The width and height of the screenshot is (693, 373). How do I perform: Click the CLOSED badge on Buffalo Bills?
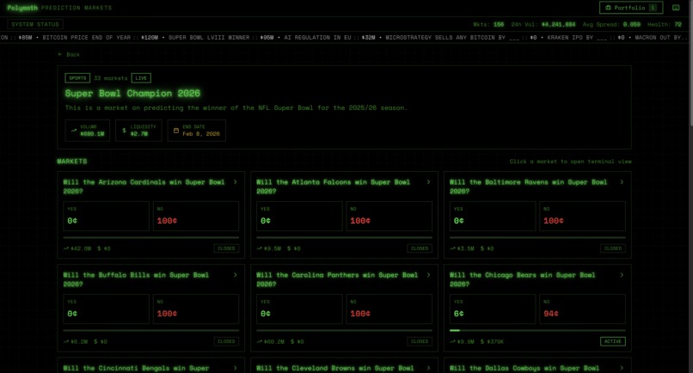(x=226, y=341)
